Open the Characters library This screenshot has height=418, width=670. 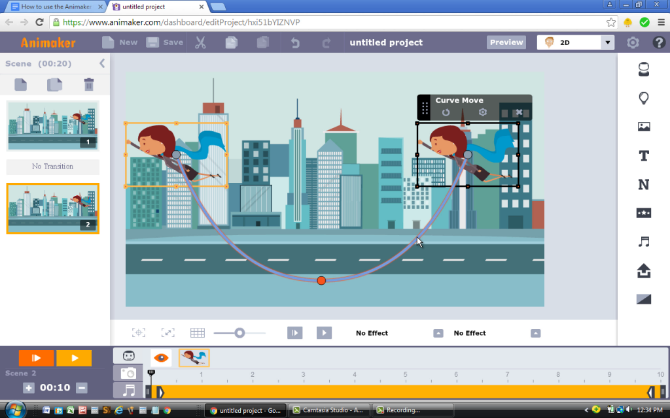[x=644, y=69]
